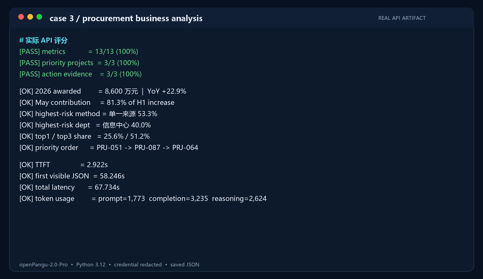Click the highest-risk method 单一来源 line
This screenshot has height=279, width=483.
tap(88, 114)
